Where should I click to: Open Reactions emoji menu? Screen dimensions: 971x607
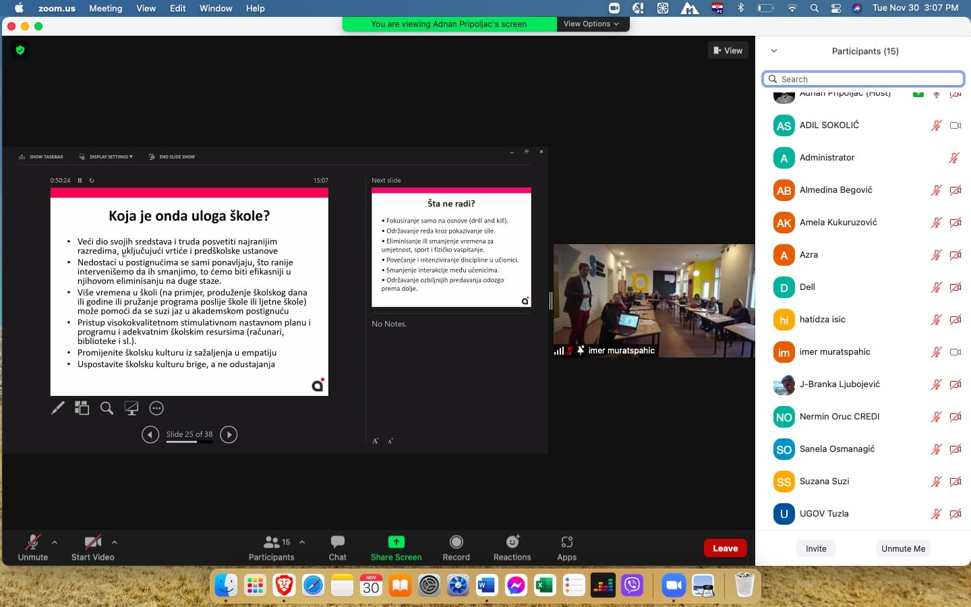pos(512,542)
